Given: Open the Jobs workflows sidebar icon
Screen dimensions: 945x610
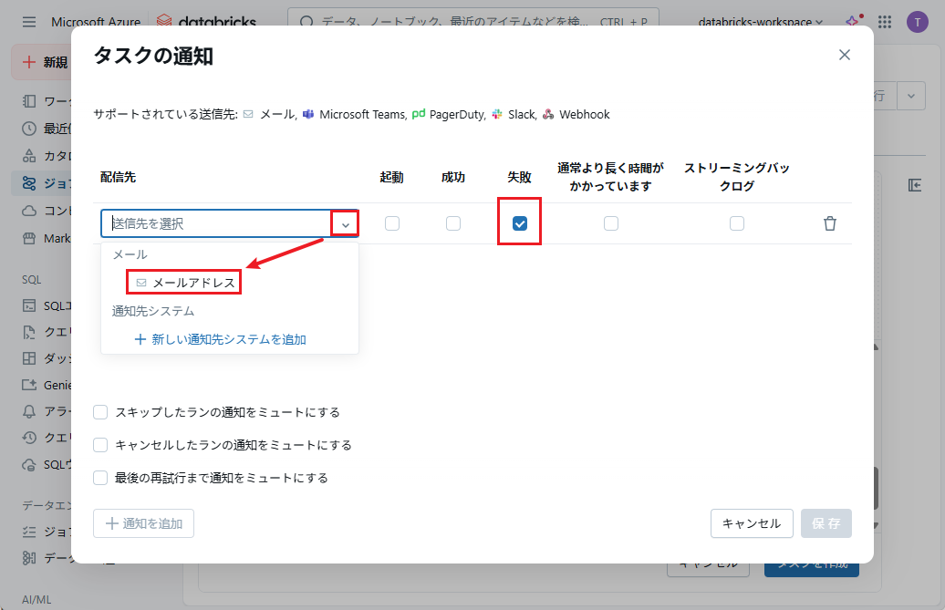Looking at the screenshot, I should pos(29,183).
